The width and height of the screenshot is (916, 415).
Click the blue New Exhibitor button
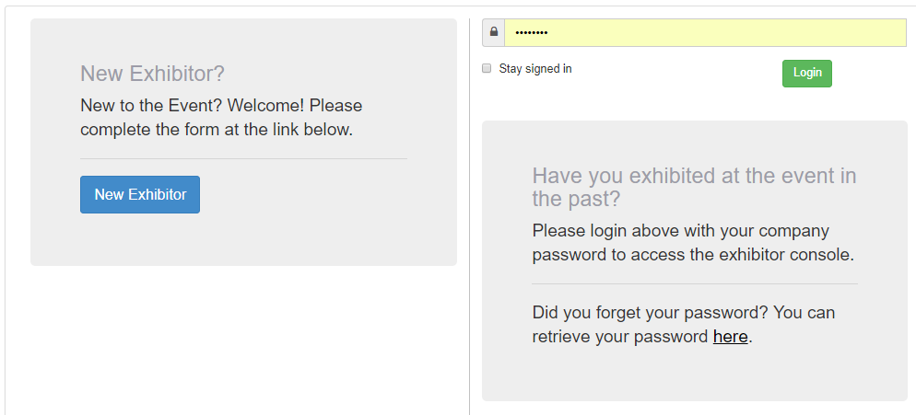[140, 194]
